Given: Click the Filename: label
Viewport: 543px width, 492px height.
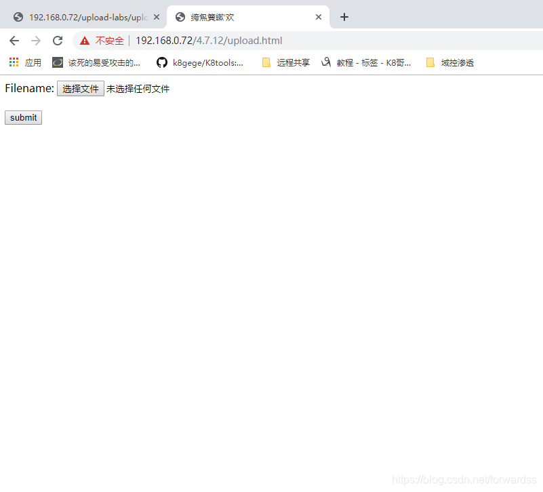Looking at the screenshot, I should [29, 88].
